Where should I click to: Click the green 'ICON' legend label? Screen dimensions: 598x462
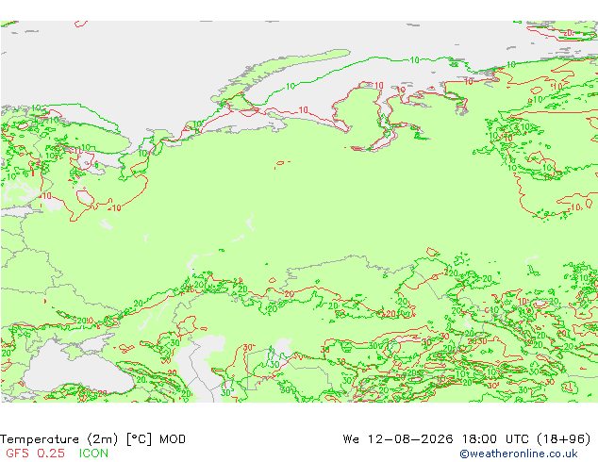pos(93,454)
